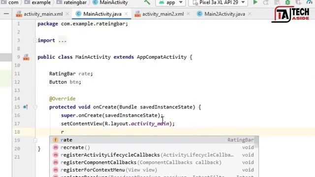Screen dimensions: 315x177
Task: Click the AppCompatActivity class name
Action: click(162, 57)
